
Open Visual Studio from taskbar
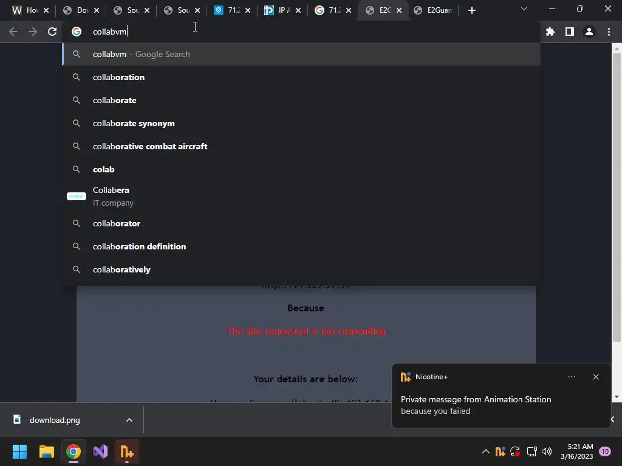pos(100,451)
